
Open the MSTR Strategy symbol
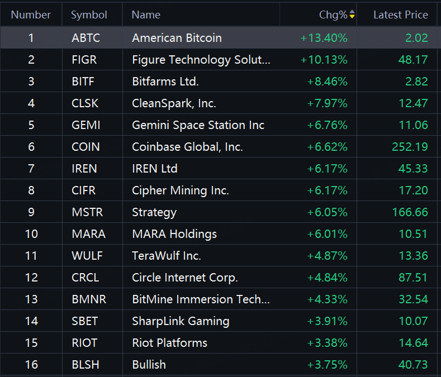[x=87, y=212]
